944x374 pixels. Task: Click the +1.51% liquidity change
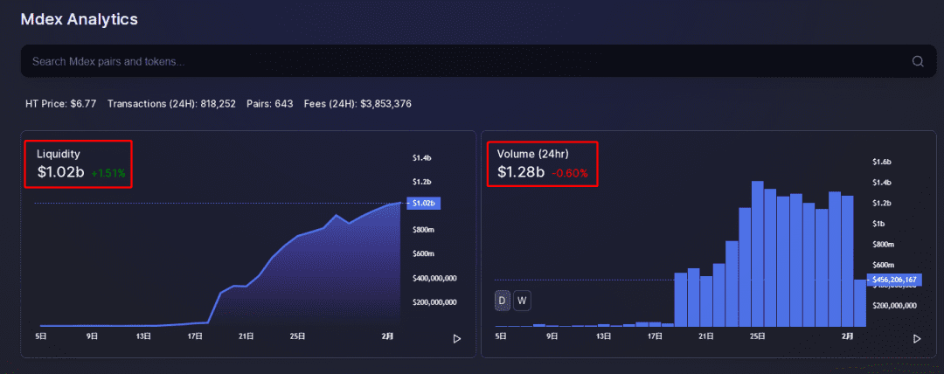click(108, 173)
